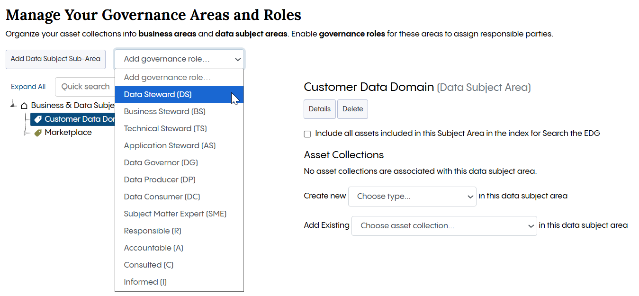Click Add Data Subject Sub-Area button
The image size is (639, 296).
55,59
